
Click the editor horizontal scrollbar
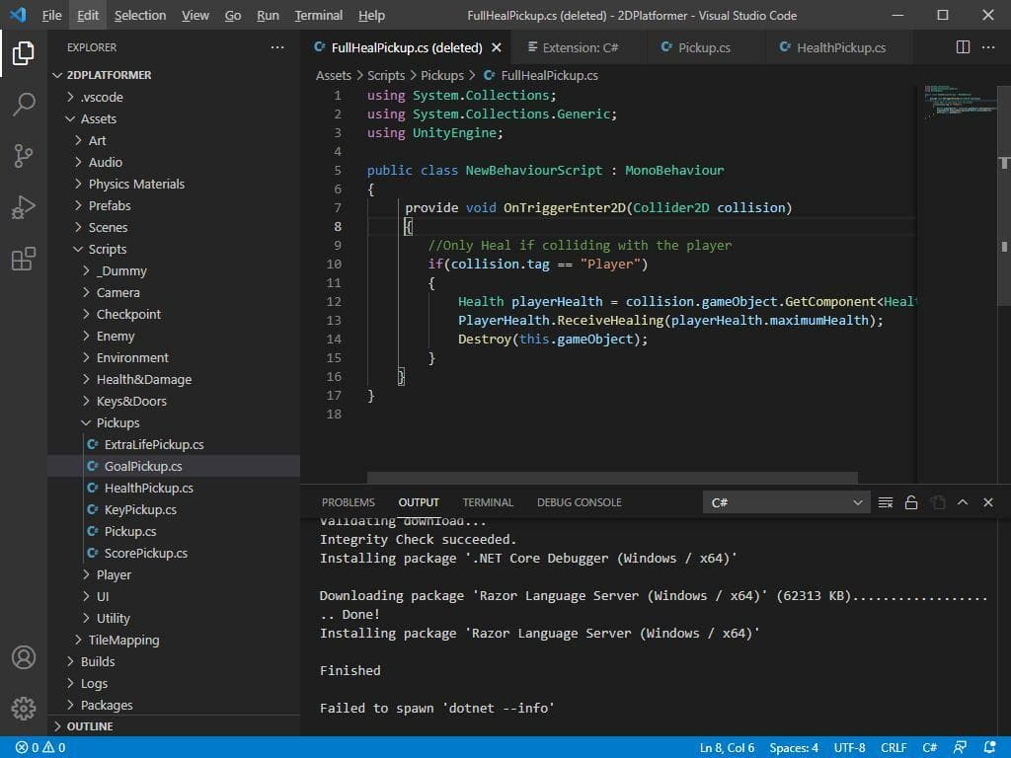coord(612,478)
